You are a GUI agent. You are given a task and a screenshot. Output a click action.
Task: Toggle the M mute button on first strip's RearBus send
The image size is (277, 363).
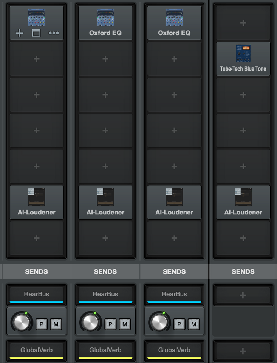(56, 324)
